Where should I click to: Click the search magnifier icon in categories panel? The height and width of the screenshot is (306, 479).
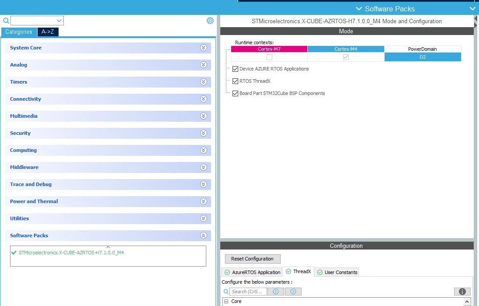point(6,21)
